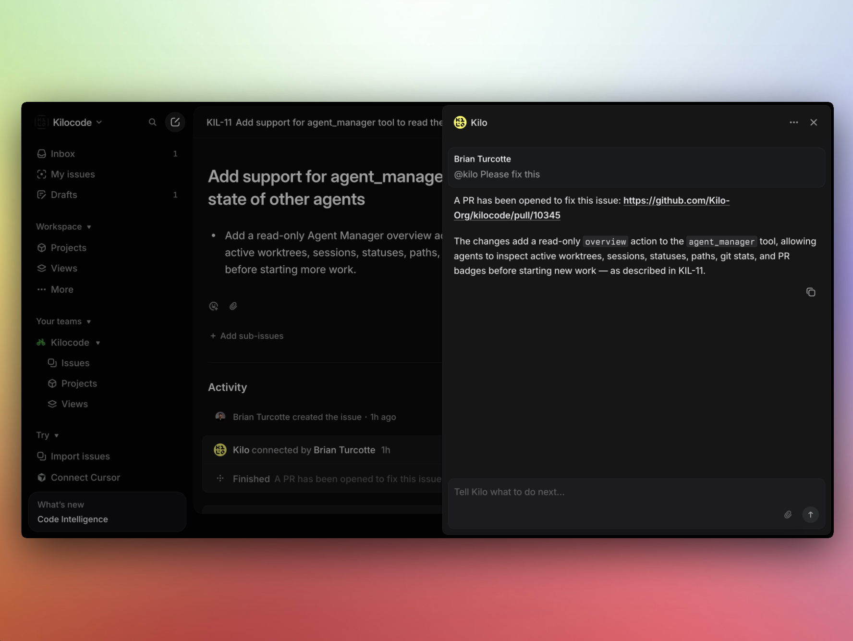The width and height of the screenshot is (853, 641).
Task: Click the Drafts document icon
Action: pos(42,195)
